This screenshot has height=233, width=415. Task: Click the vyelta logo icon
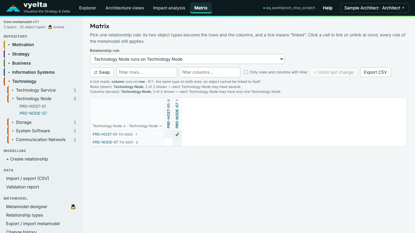coord(13,8)
